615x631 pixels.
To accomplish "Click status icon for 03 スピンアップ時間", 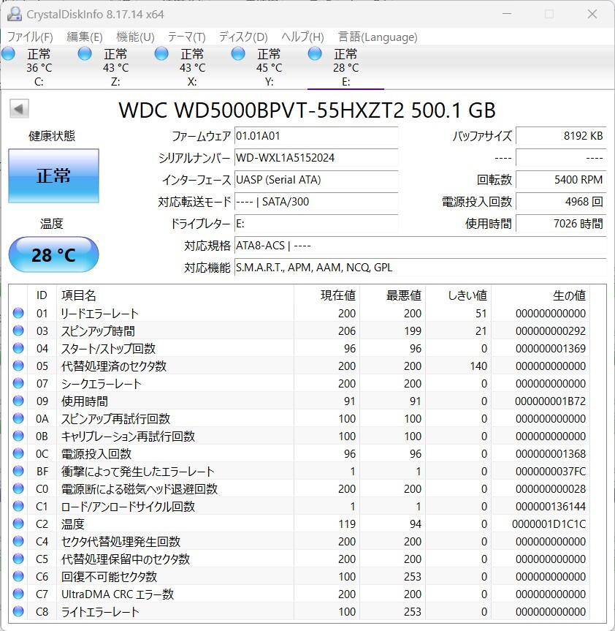I will [18, 330].
